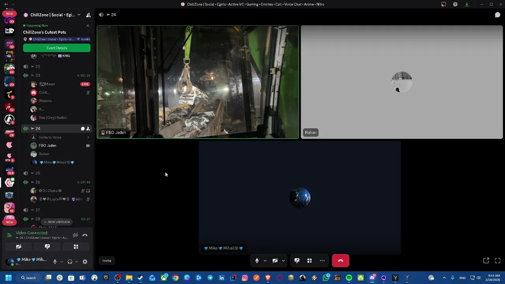
Task: Select Cold__ in channel 23
Action: point(60,92)
